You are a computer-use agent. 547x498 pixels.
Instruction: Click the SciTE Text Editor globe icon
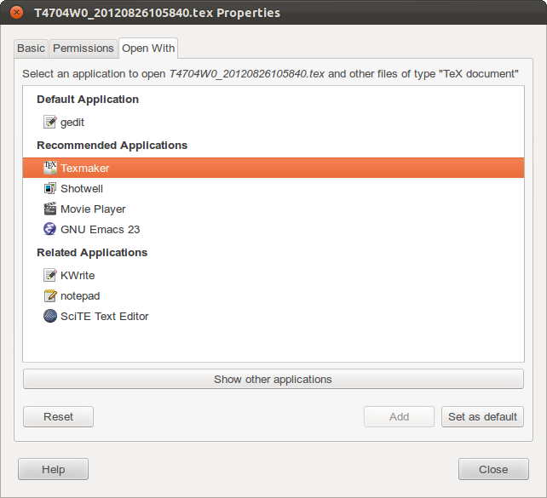[x=49, y=316]
